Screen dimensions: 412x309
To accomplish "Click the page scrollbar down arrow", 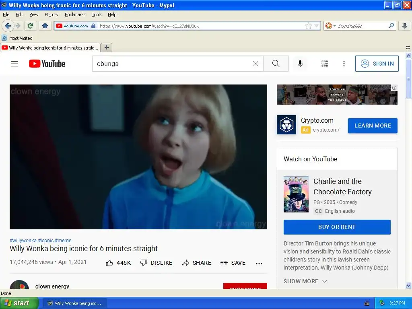I will coord(408,286).
